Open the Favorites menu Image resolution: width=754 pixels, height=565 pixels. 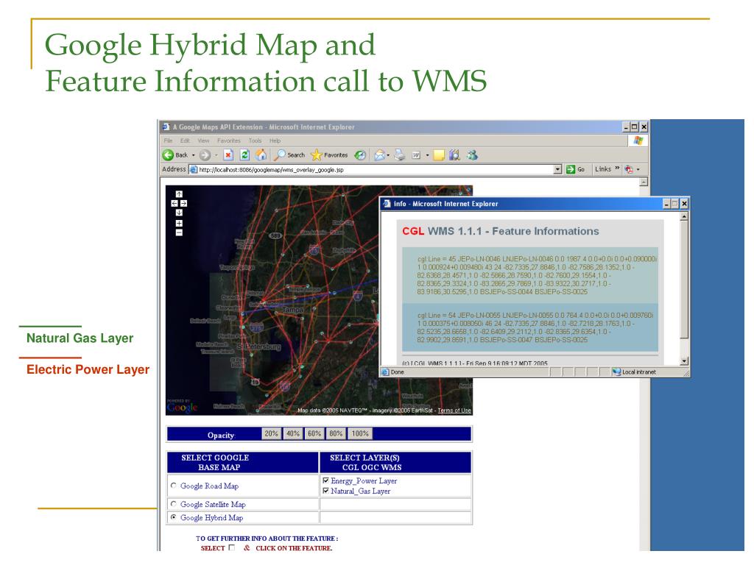coord(228,141)
